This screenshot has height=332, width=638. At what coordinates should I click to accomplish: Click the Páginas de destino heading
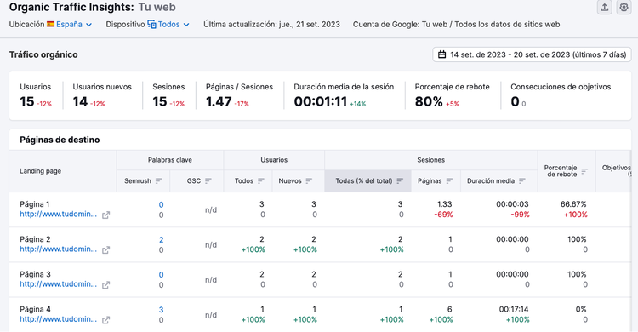pyautogui.click(x=60, y=140)
